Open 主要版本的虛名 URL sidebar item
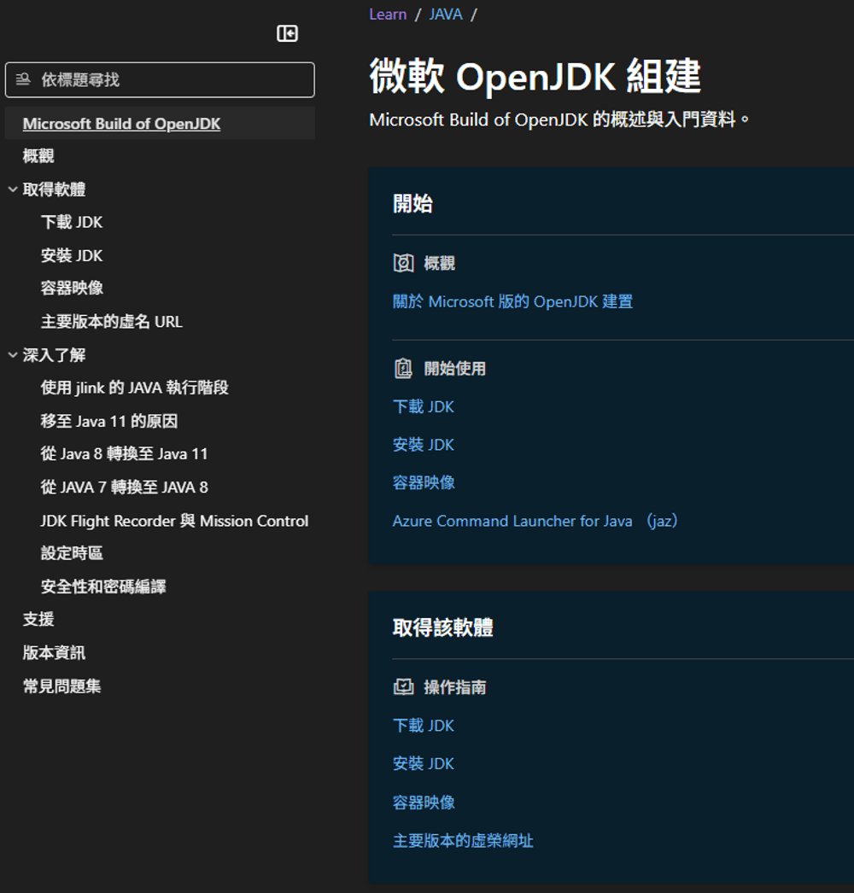The width and height of the screenshot is (854, 893). click(112, 322)
